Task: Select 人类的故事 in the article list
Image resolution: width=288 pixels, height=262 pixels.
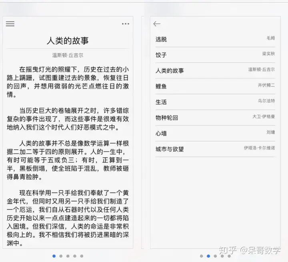Action: pyautogui.click(x=170, y=70)
